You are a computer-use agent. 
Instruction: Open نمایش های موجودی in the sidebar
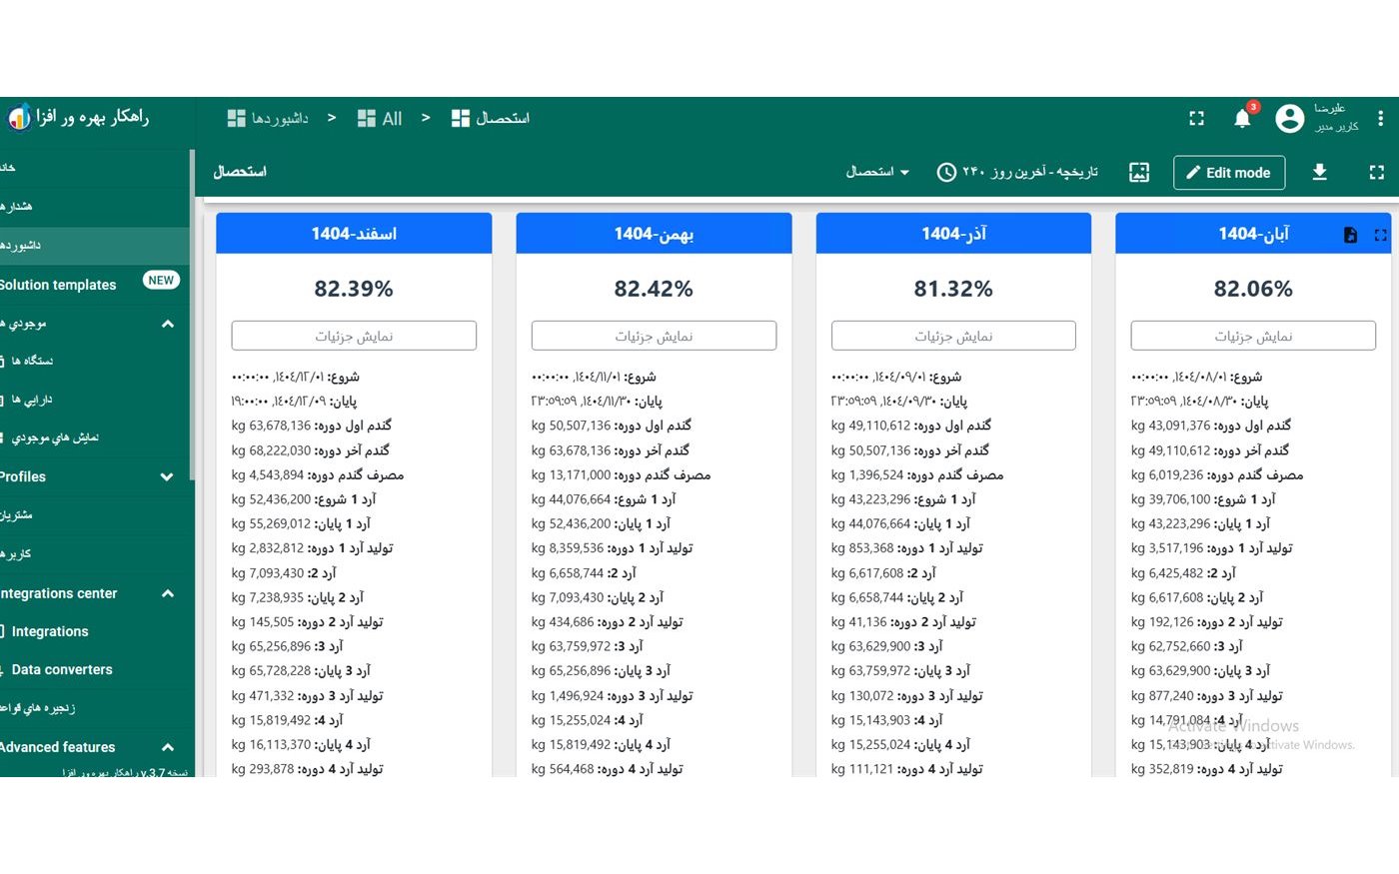tap(95, 437)
